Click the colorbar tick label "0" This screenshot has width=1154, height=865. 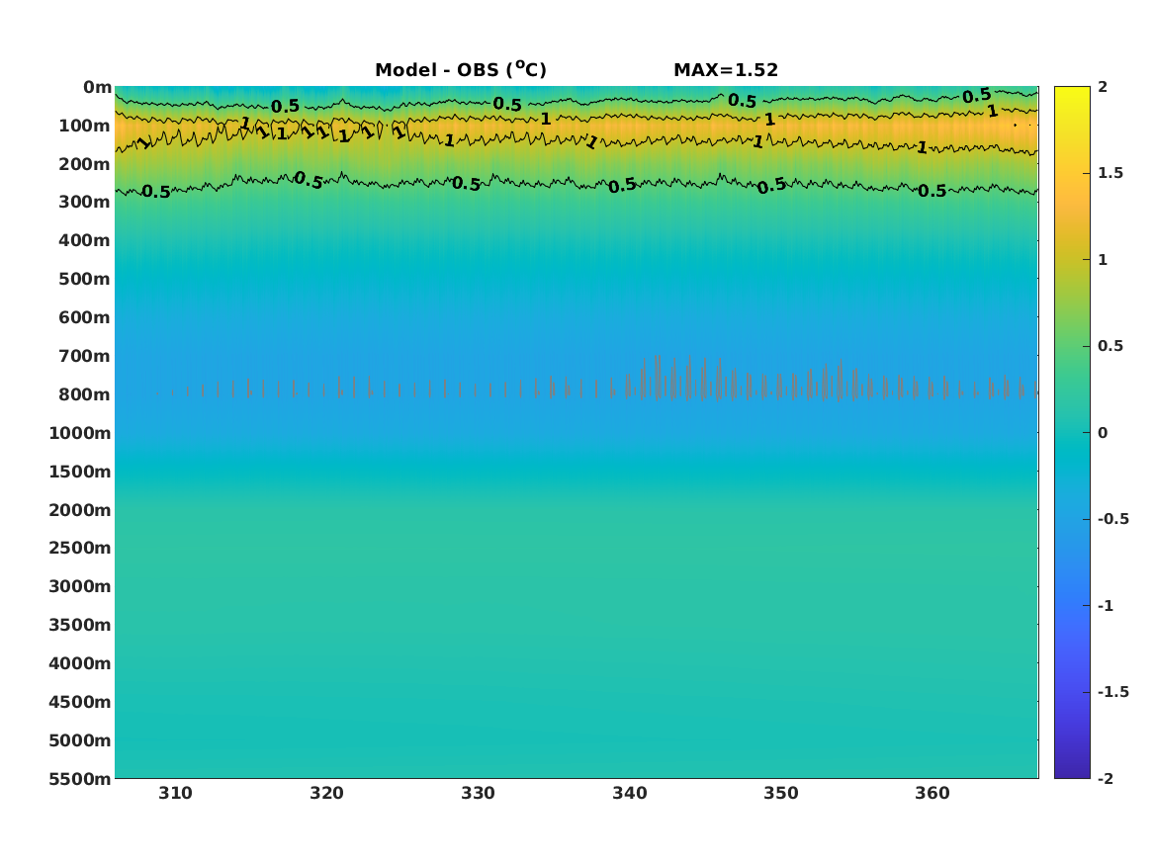[x=1103, y=433]
